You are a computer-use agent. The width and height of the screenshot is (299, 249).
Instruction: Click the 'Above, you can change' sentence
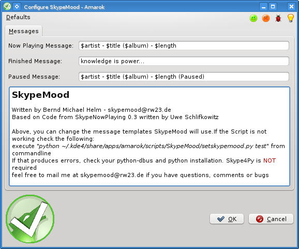[x=139, y=135]
